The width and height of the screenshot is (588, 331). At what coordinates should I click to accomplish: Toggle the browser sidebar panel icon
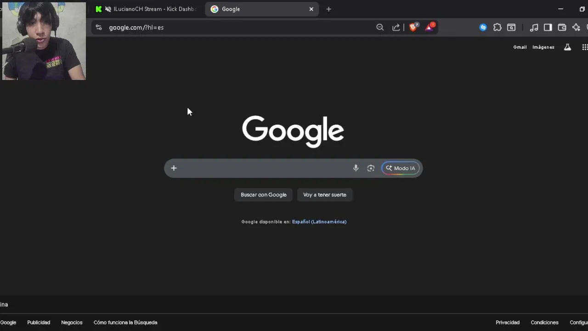coord(548,28)
